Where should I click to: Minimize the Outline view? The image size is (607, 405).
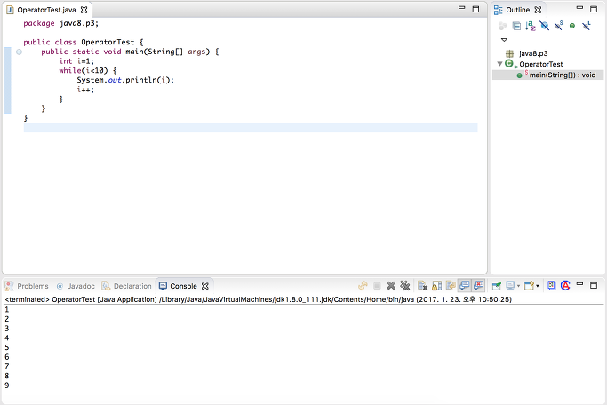point(579,8)
